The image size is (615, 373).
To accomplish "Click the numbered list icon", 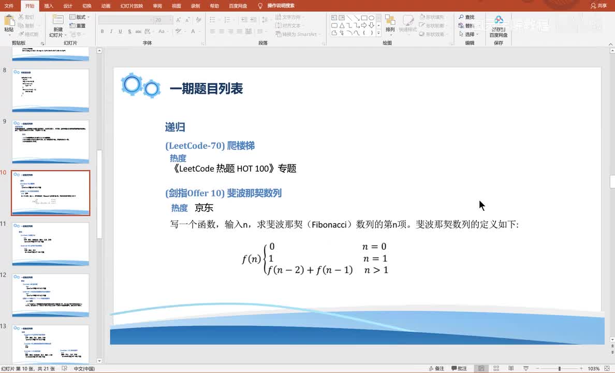I will [227, 20].
